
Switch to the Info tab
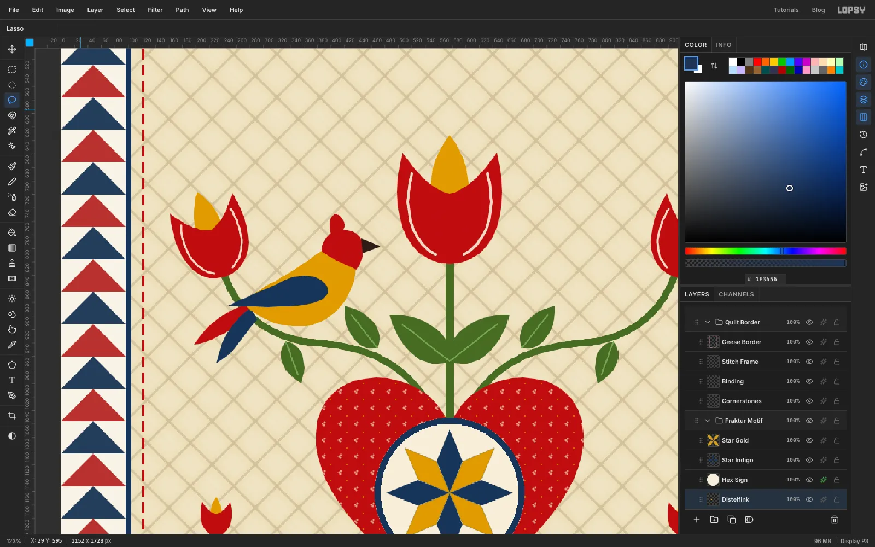(x=724, y=45)
